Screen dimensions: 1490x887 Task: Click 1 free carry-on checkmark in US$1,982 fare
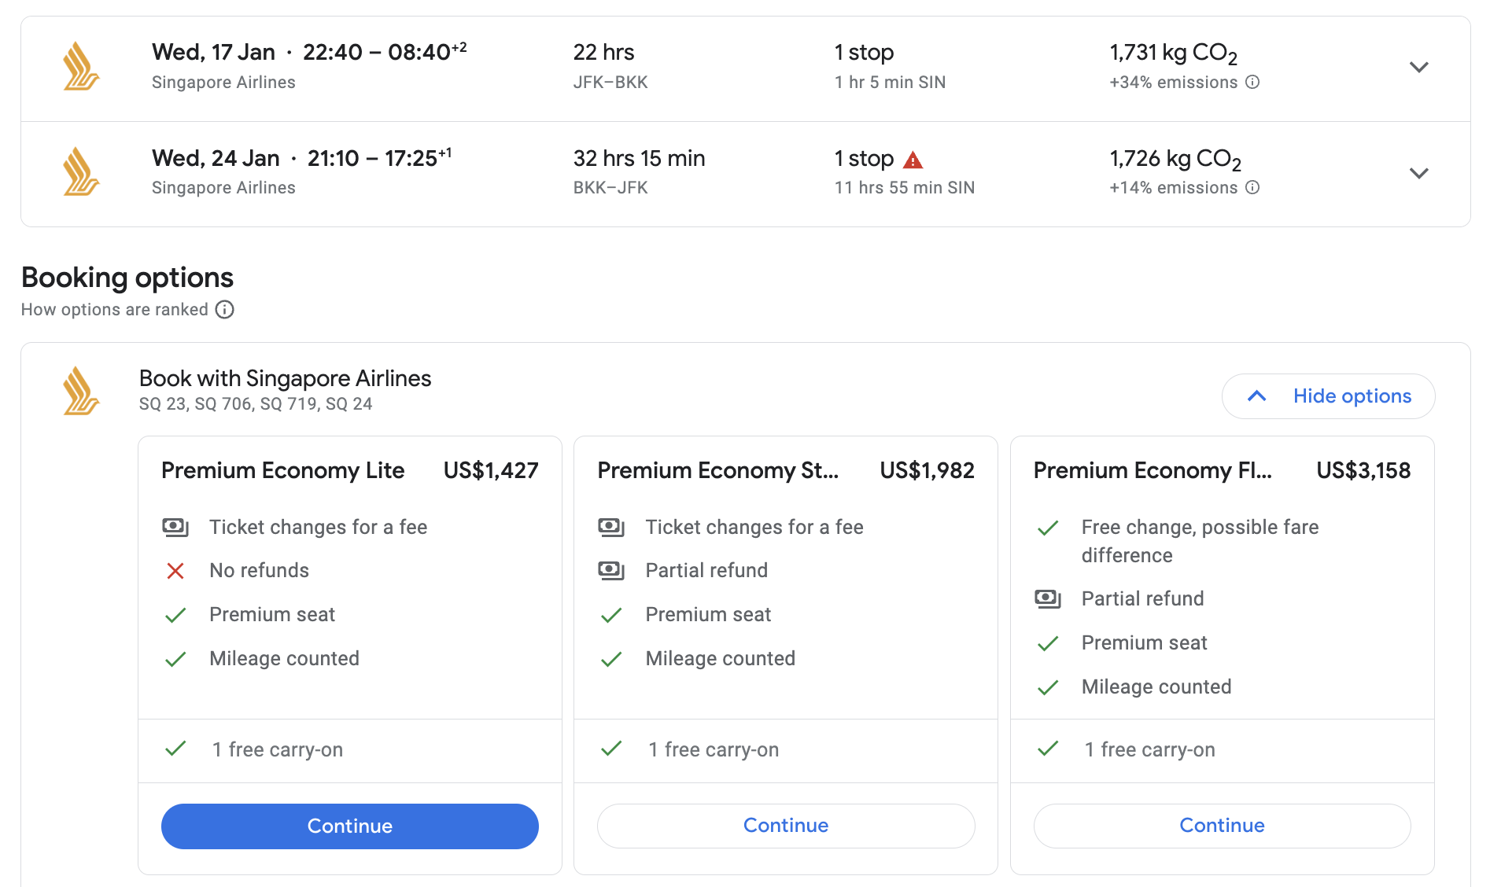coord(611,748)
